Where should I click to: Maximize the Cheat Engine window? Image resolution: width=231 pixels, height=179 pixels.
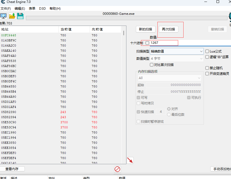[218, 2]
